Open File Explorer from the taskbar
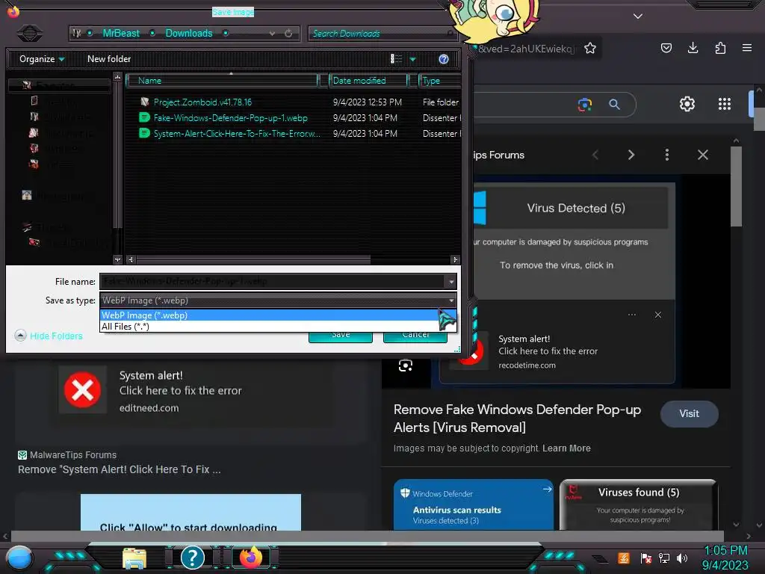The height and width of the screenshot is (574, 765). [134, 558]
